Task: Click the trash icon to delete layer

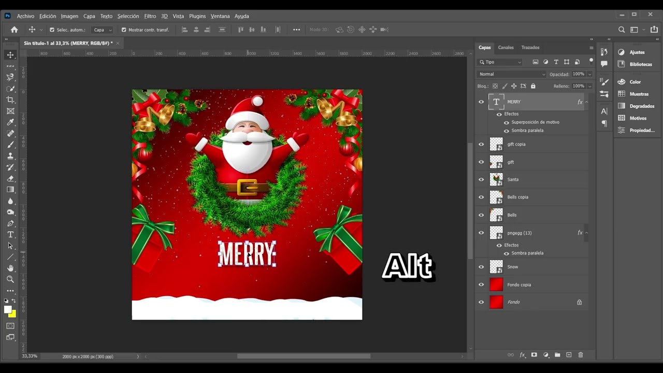Action: tap(580, 355)
